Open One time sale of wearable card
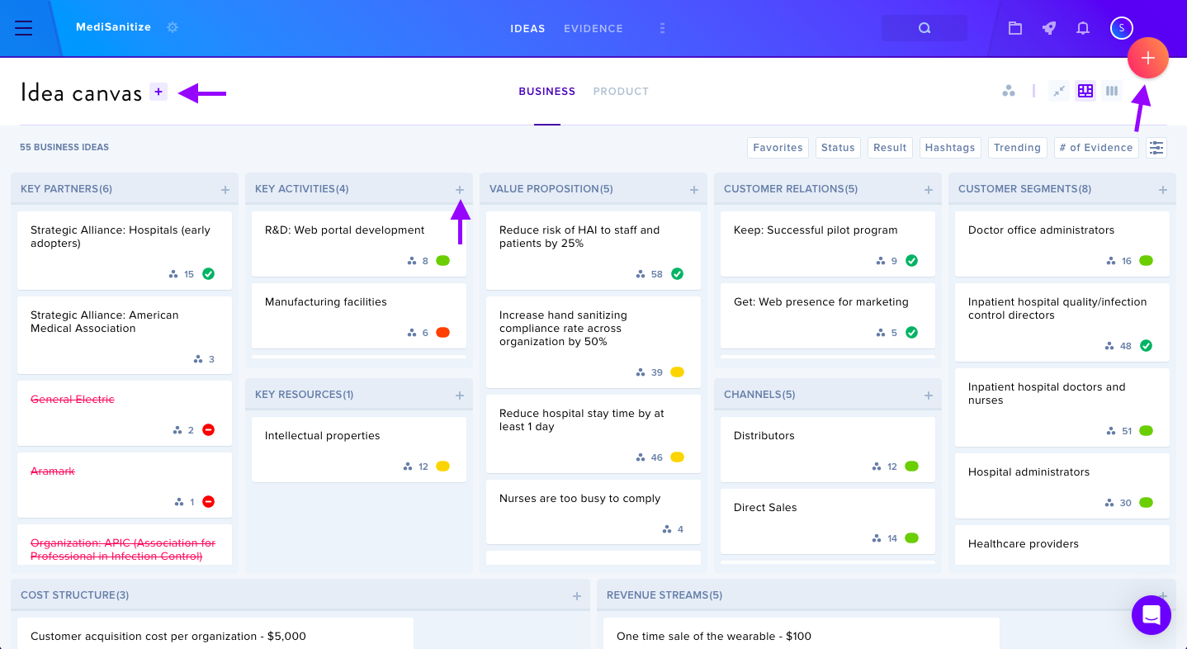This screenshot has width=1187, height=649. point(801,633)
